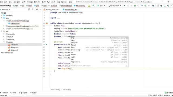173x97 pixels.
Task: Switch to the activity_main.xml tab
Action: pyautogui.click(x=52, y=9)
